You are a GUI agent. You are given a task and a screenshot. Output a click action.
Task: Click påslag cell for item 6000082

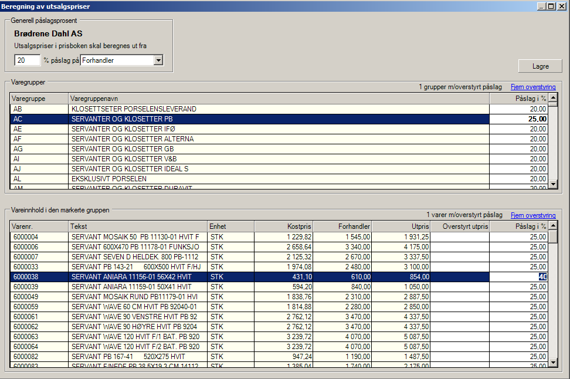tap(519, 357)
